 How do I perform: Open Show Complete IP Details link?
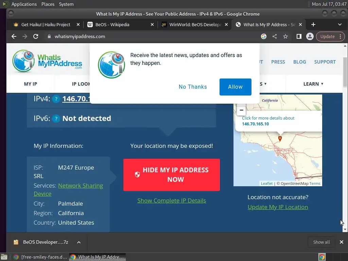pos(172,201)
